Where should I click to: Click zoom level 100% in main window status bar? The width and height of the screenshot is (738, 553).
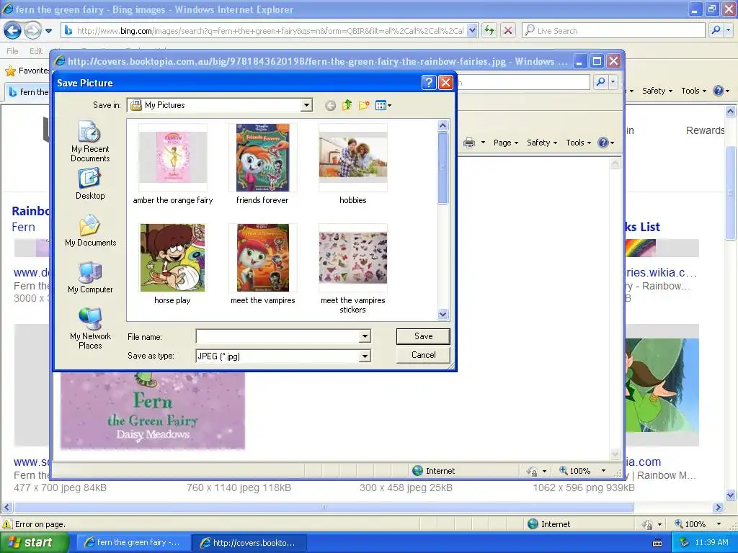(x=695, y=524)
